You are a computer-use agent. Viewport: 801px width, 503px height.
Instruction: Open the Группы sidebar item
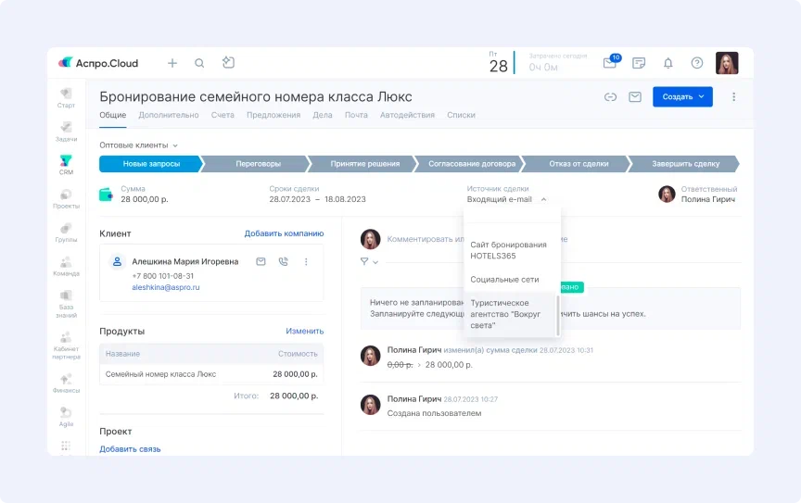pos(66,233)
